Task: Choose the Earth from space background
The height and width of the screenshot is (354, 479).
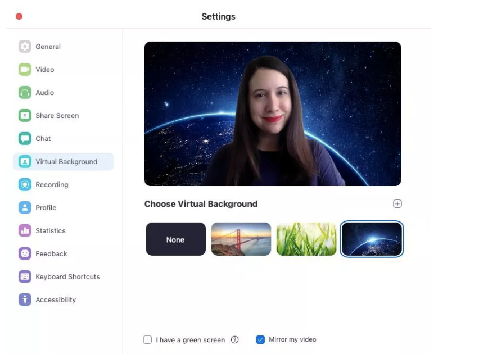Action: pyautogui.click(x=372, y=239)
